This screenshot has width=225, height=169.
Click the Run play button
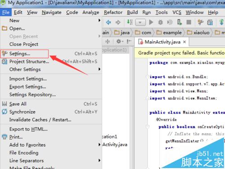(x=151, y=22)
